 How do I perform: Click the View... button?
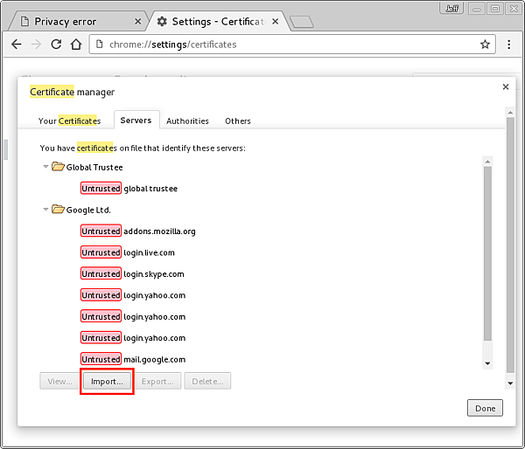(59, 381)
